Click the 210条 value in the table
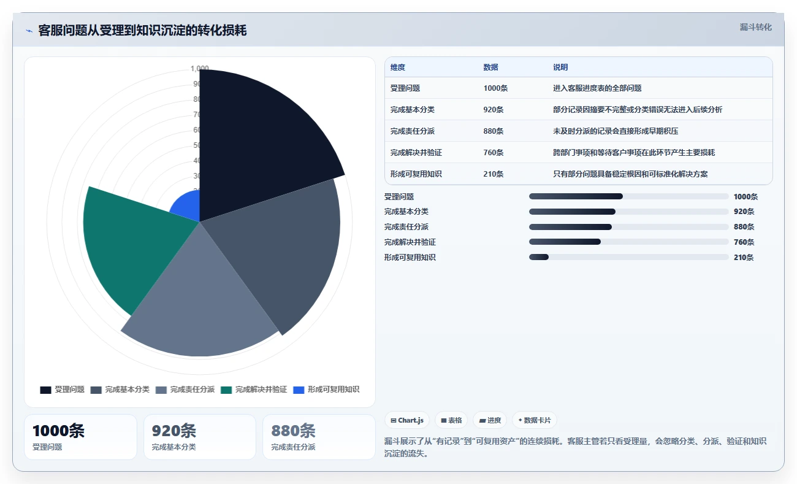 pos(494,174)
